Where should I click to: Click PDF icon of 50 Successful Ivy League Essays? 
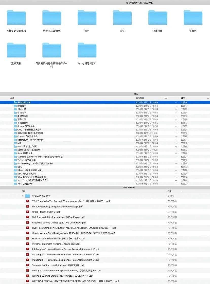coord(28,206)
